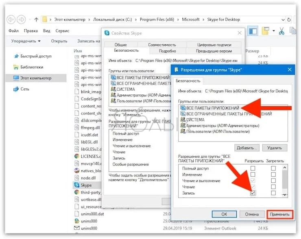
Task: Click the folder options toolbar icon
Action: (265, 31)
